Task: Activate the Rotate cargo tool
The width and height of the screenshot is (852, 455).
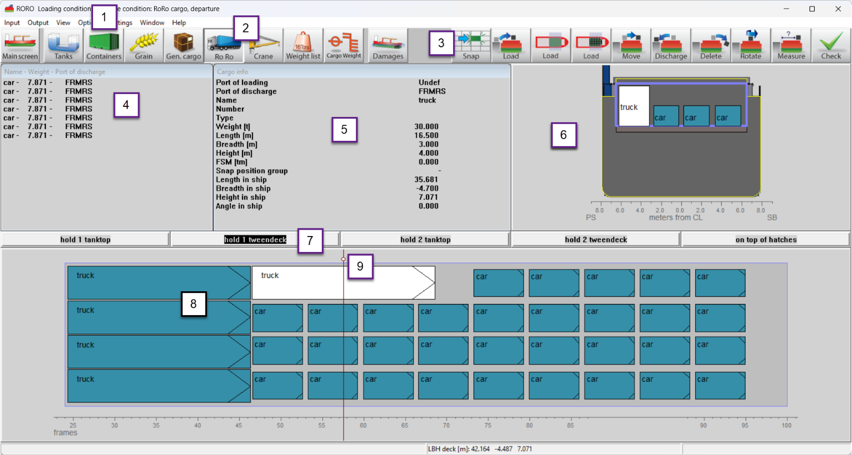Action: [x=750, y=46]
